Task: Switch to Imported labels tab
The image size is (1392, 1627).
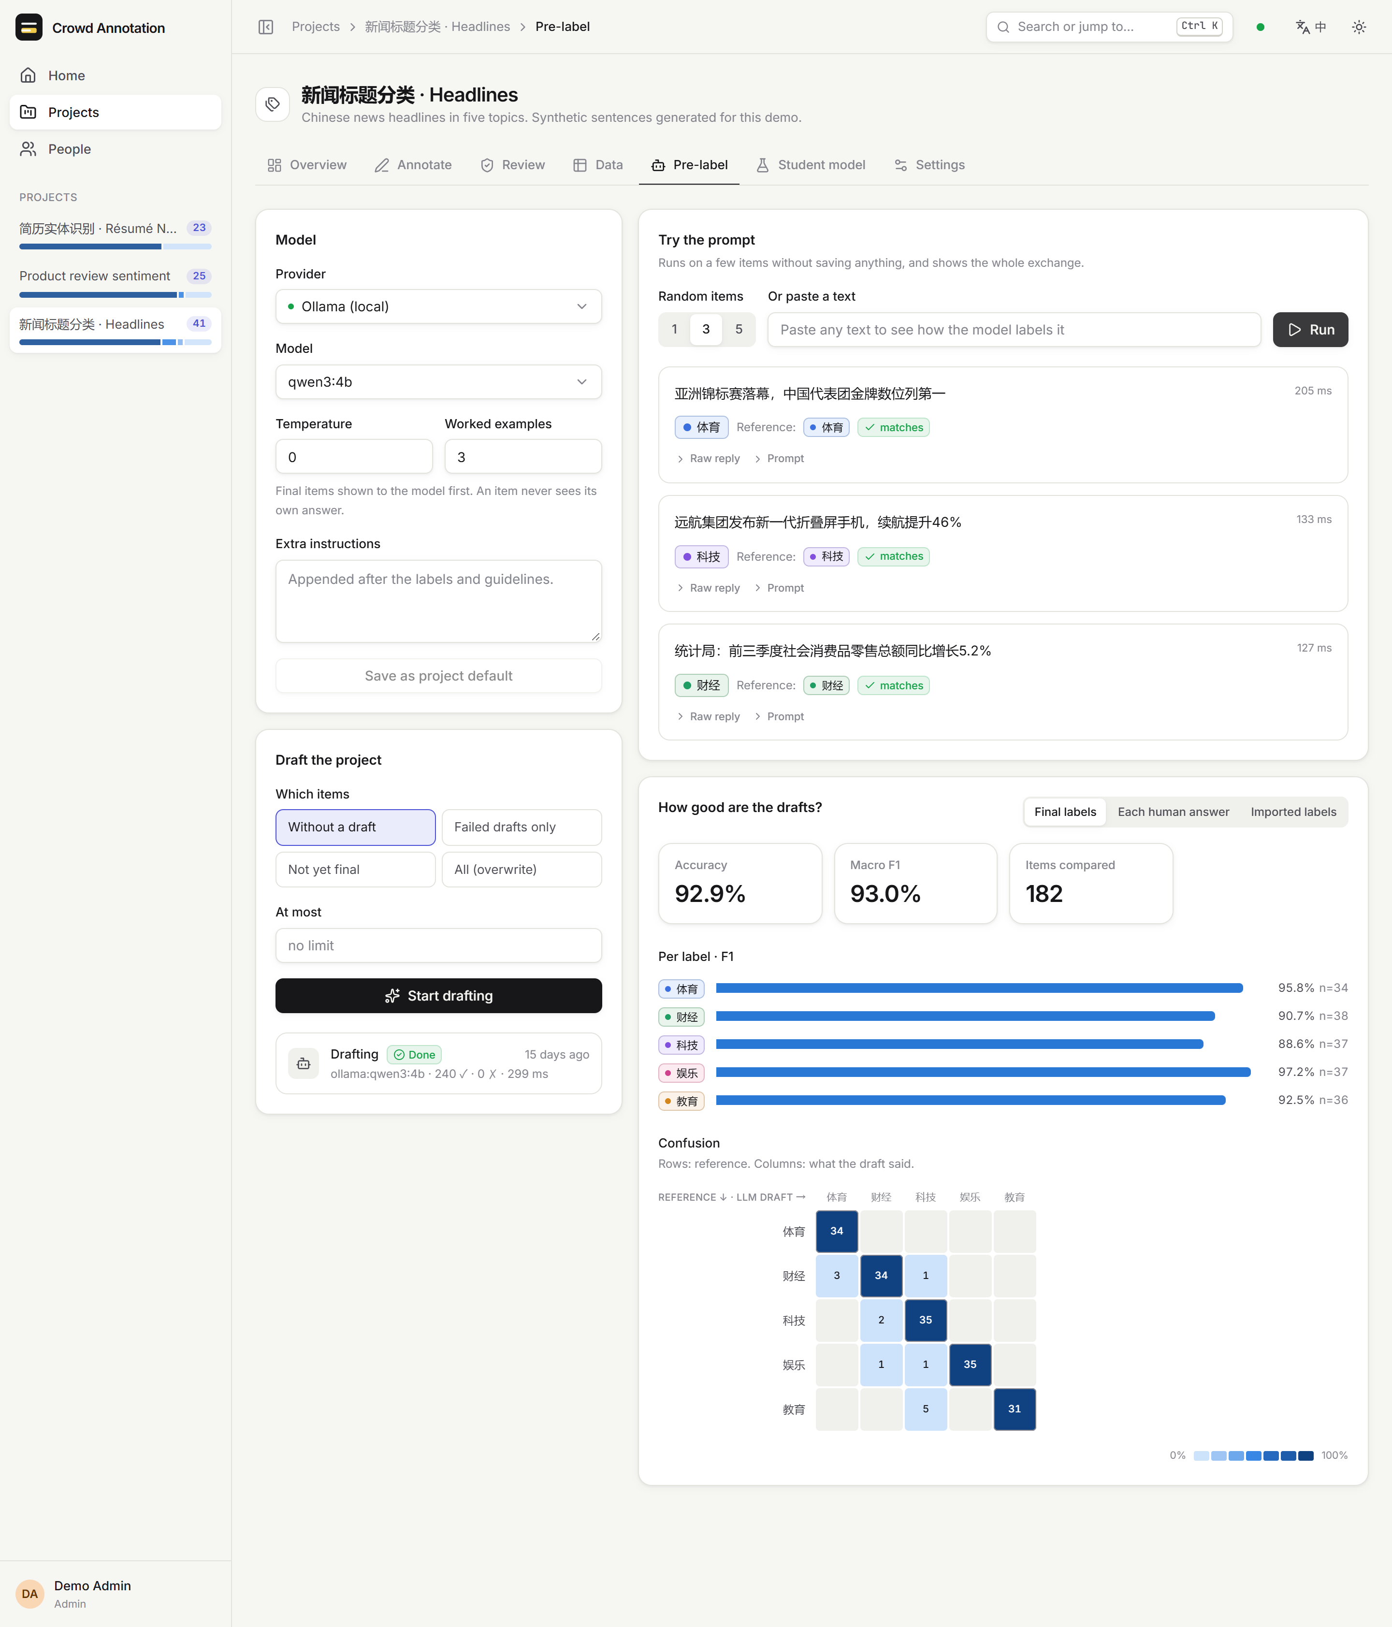Action: pos(1293,812)
